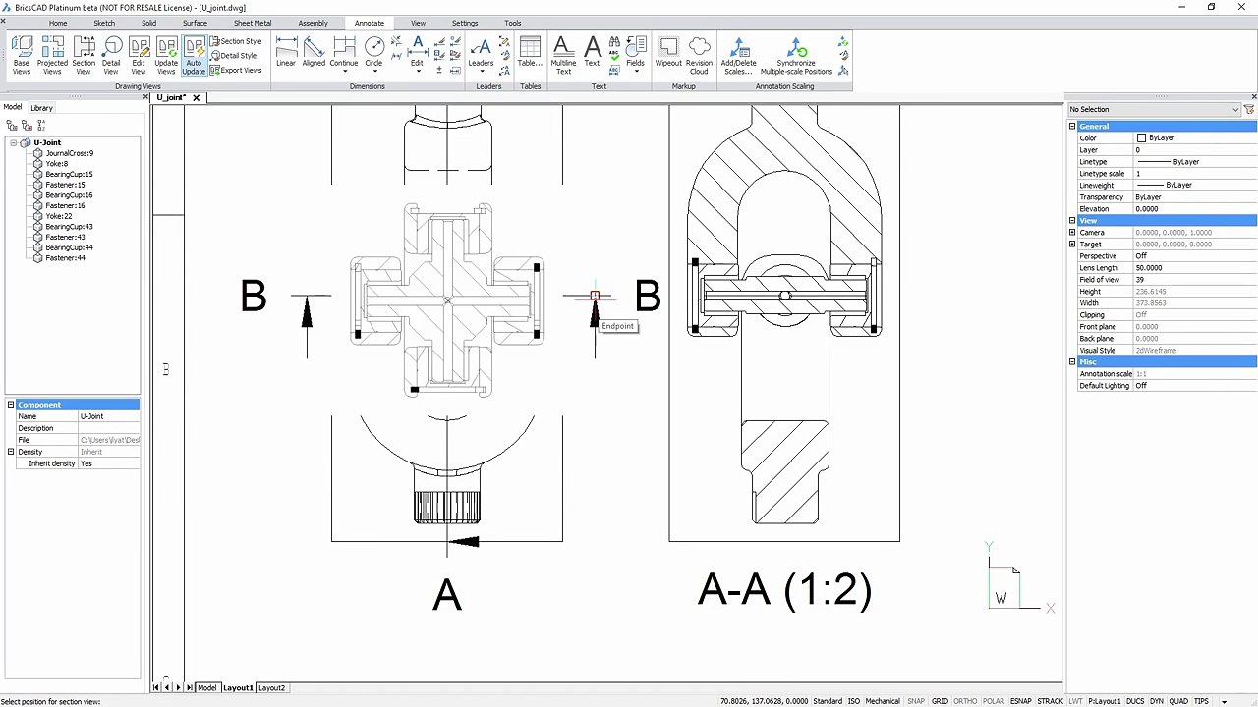This screenshot has width=1258, height=707.
Task: Collapse the General properties section
Action: coord(1072,127)
